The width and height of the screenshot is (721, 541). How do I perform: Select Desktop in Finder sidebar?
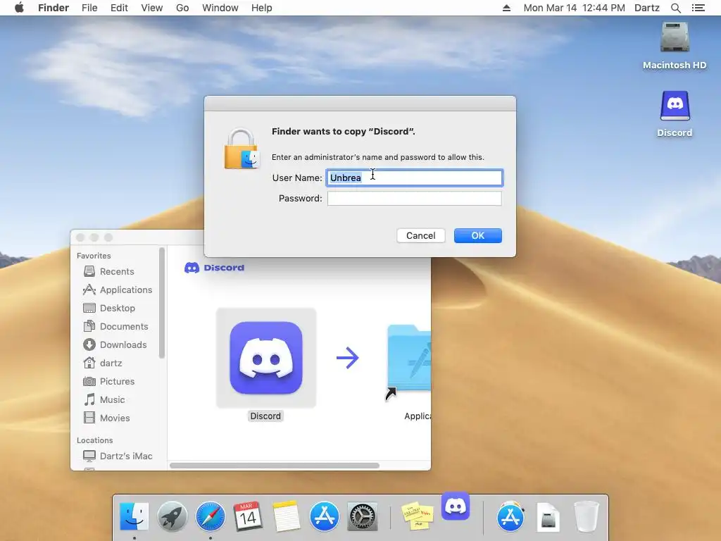tap(117, 309)
